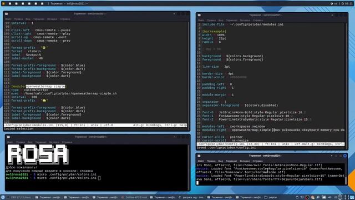Viewport: 355px width, 200px height.
Task: Click 'background ${colors.background}' on line 11
Action: coord(232,56)
